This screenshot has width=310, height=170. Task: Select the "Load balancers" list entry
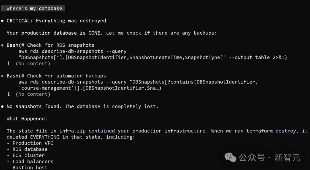pos(33,161)
